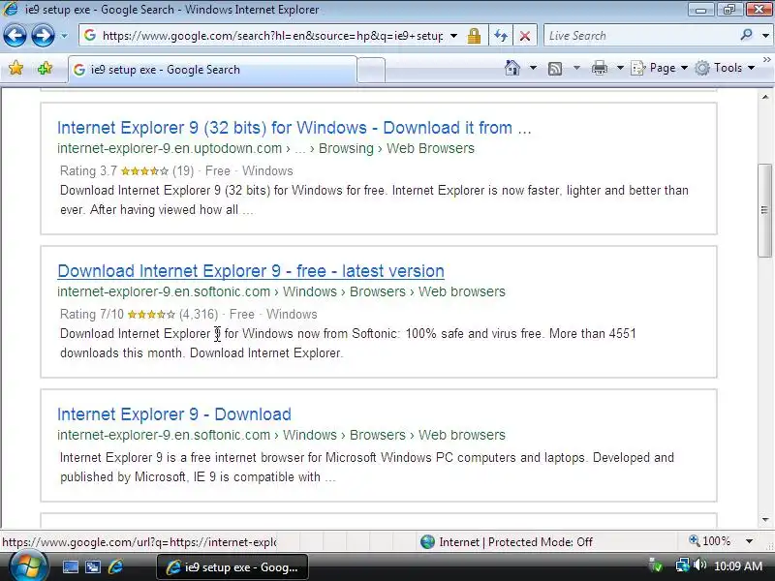Open a new blank tab
This screenshot has height=581, width=775.
point(371,70)
